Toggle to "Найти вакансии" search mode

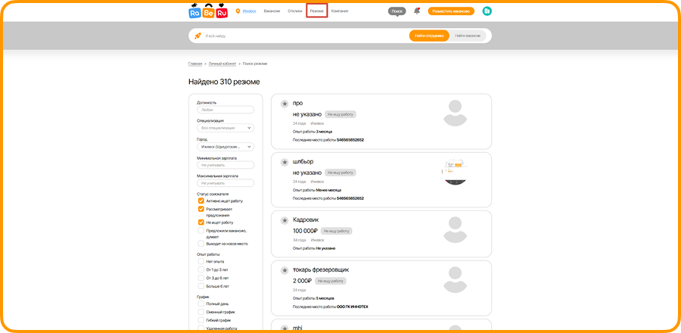[468, 36]
